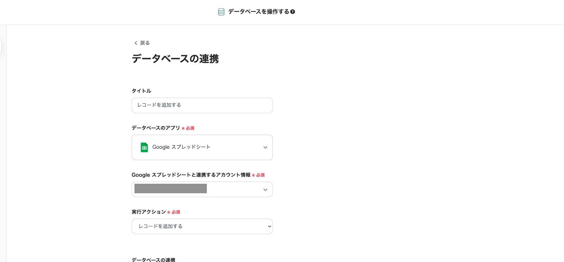Click the タイトル field label
The height and width of the screenshot is (262, 564).
141,91
